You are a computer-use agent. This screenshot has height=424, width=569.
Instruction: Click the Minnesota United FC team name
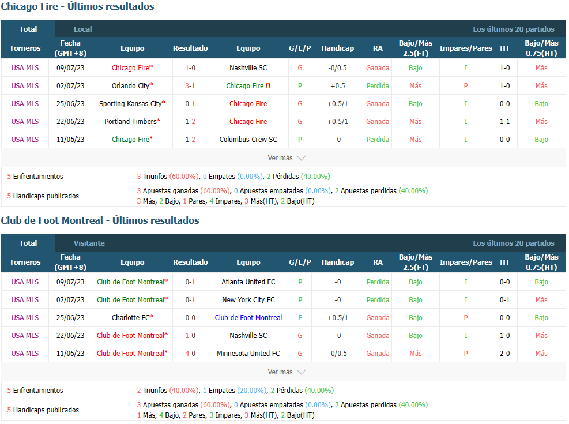point(248,354)
